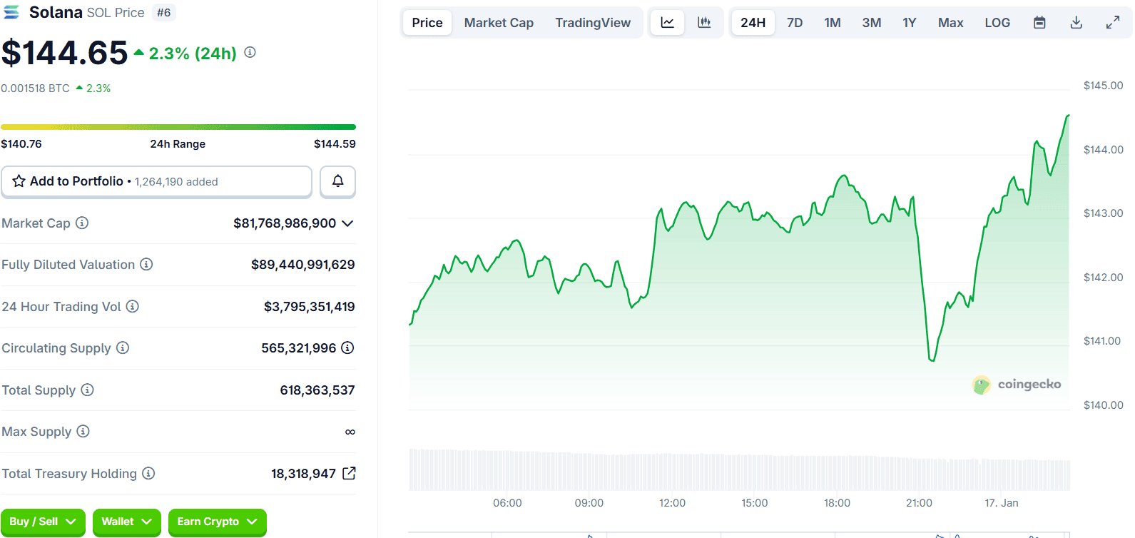Open the calendar date range picker
This screenshot has width=1135, height=538.
pos(1039,23)
